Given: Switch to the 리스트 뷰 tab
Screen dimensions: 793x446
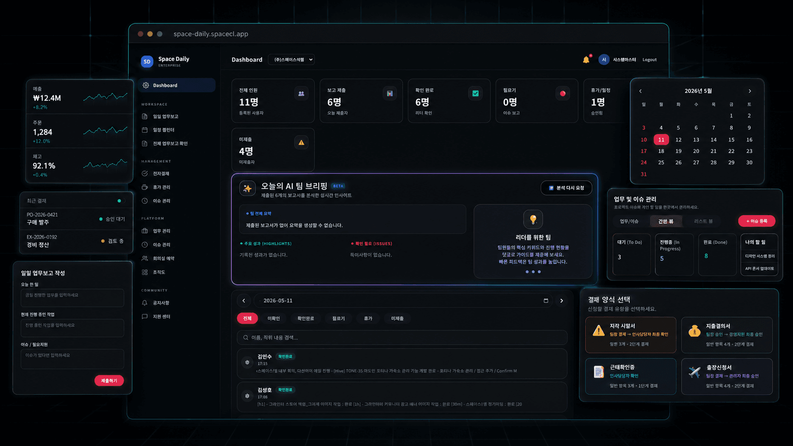Looking at the screenshot, I should (x=703, y=221).
